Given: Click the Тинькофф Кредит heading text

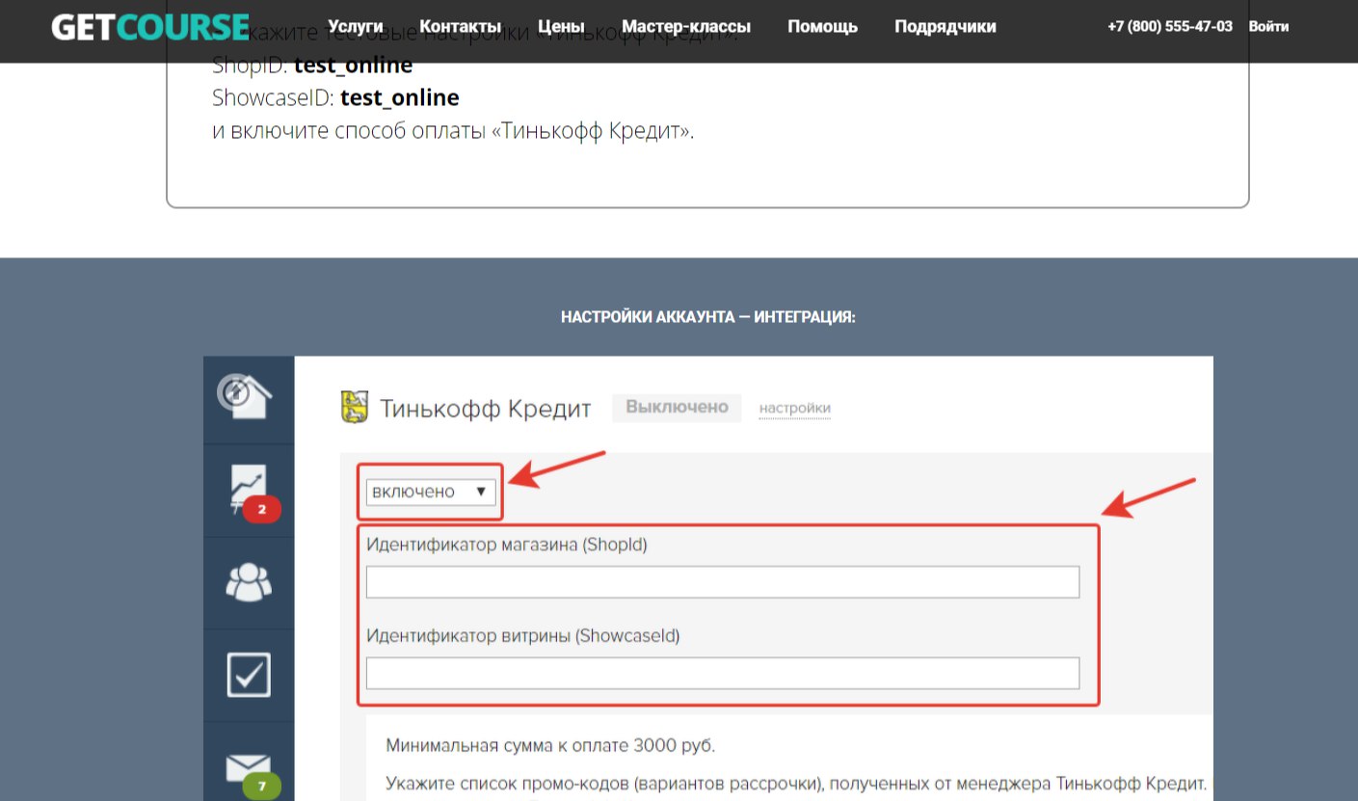Looking at the screenshot, I should tap(486, 408).
